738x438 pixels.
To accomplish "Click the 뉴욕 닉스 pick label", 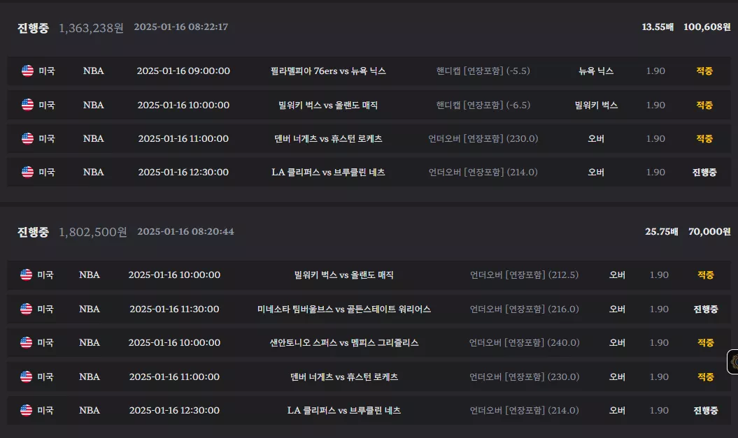I will pos(596,71).
